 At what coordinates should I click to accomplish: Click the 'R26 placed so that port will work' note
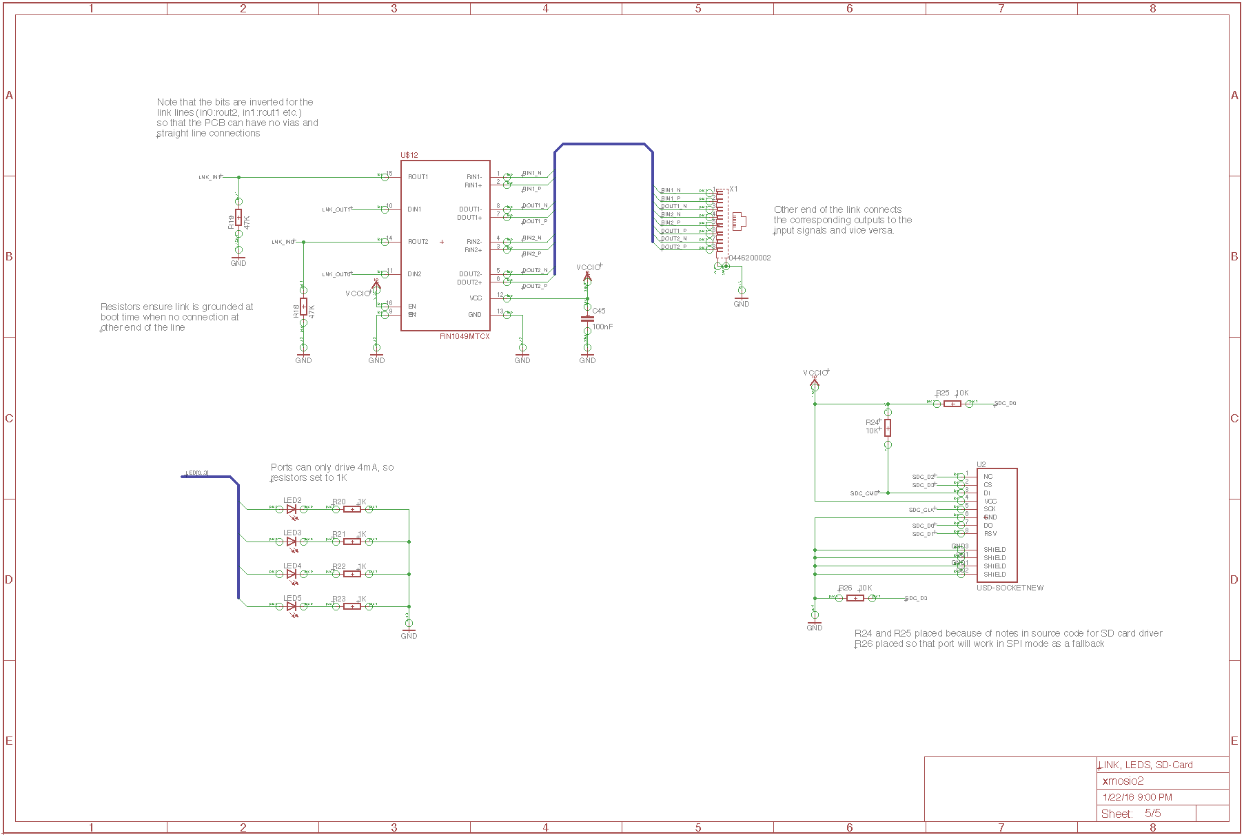[x=979, y=643]
